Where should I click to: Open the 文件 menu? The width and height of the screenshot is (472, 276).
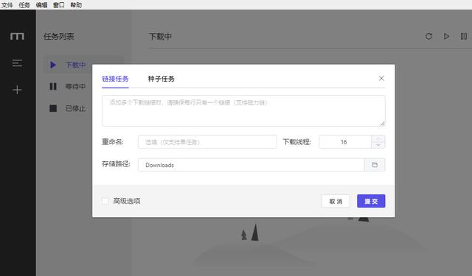click(x=7, y=5)
